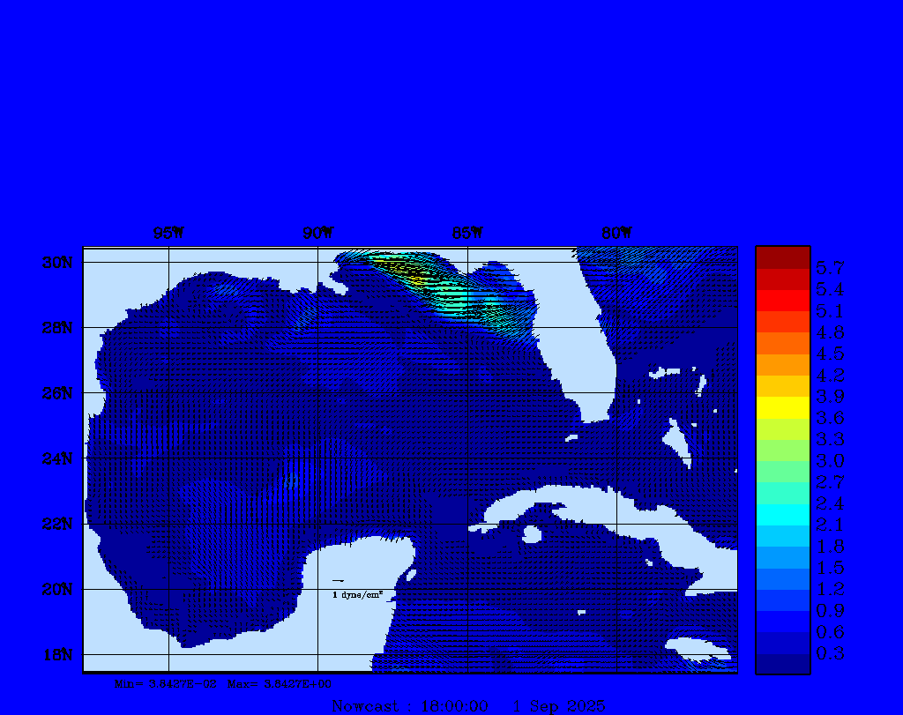Screen dimensions: 903x715
Task: Click the 0.3 value on the color legend
Action: [x=830, y=653]
